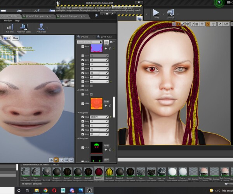This screenshot has height=194, width=233.
Task: Browse to Normal texture magnifier icon
Action: 110,48
